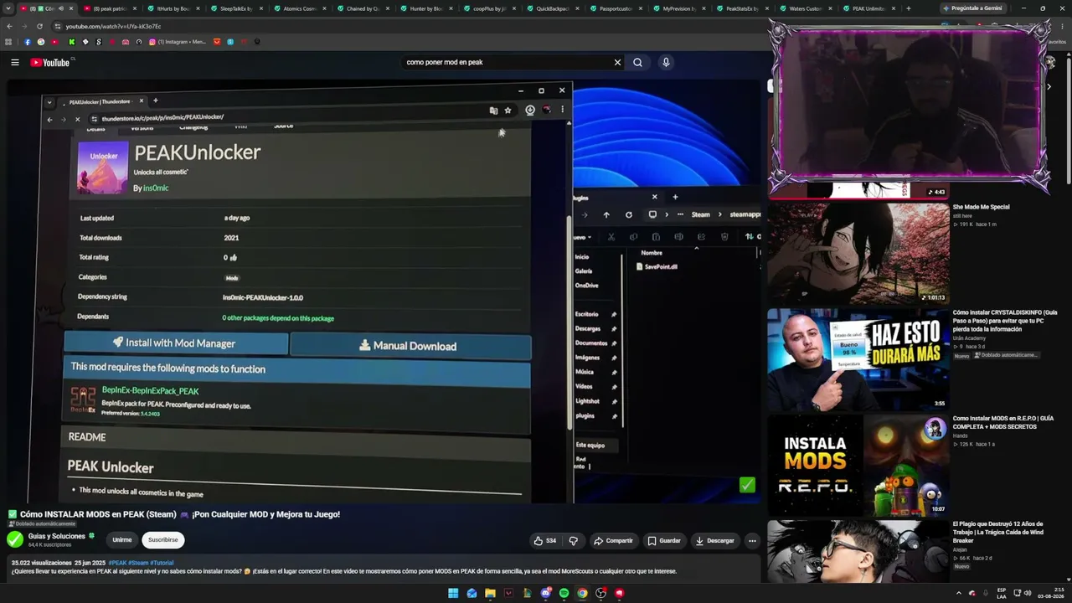The height and width of the screenshot is (603, 1072).
Task: Show hidden system tray icons
Action: 959,593
